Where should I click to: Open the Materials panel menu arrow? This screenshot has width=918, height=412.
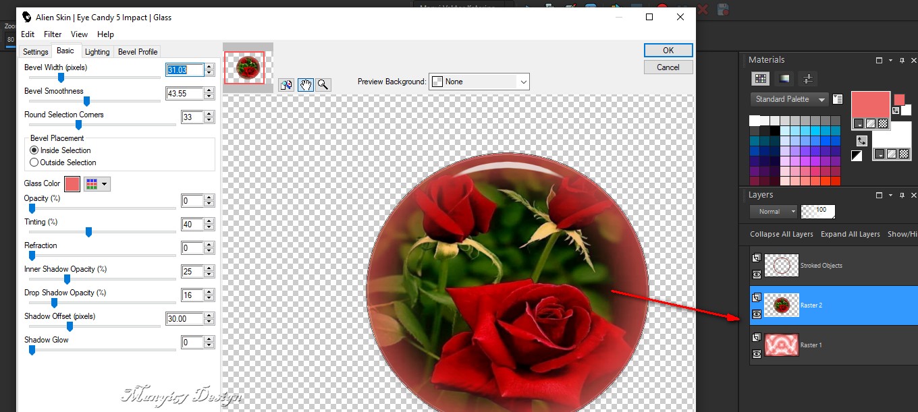[x=891, y=60]
